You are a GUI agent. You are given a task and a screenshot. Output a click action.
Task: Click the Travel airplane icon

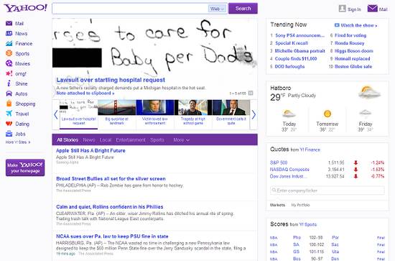[9, 114]
